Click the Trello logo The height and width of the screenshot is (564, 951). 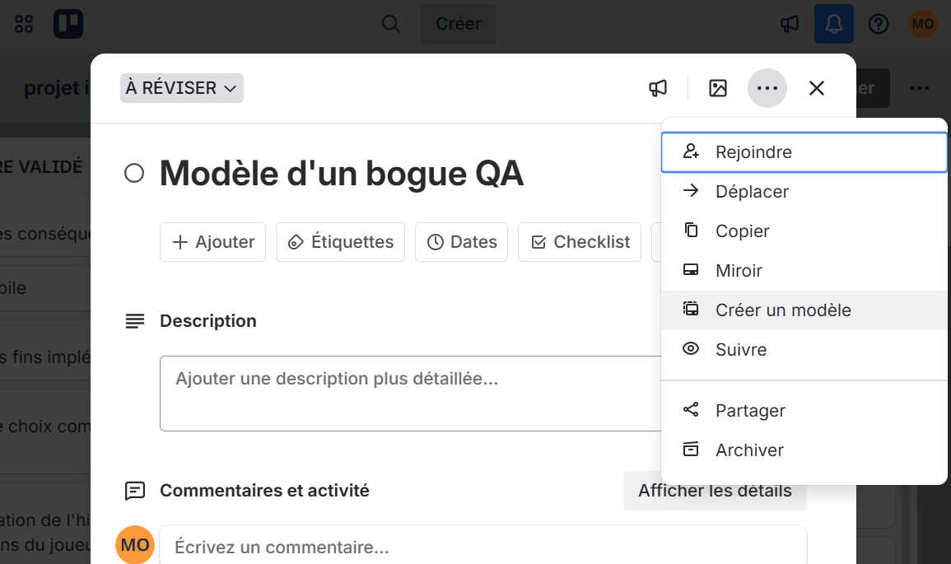point(68,24)
